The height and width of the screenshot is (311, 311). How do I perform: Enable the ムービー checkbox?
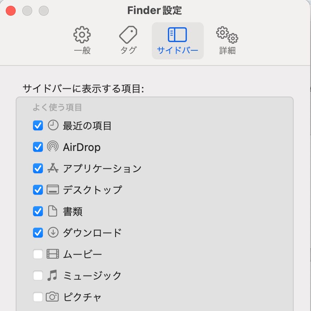tap(38, 254)
